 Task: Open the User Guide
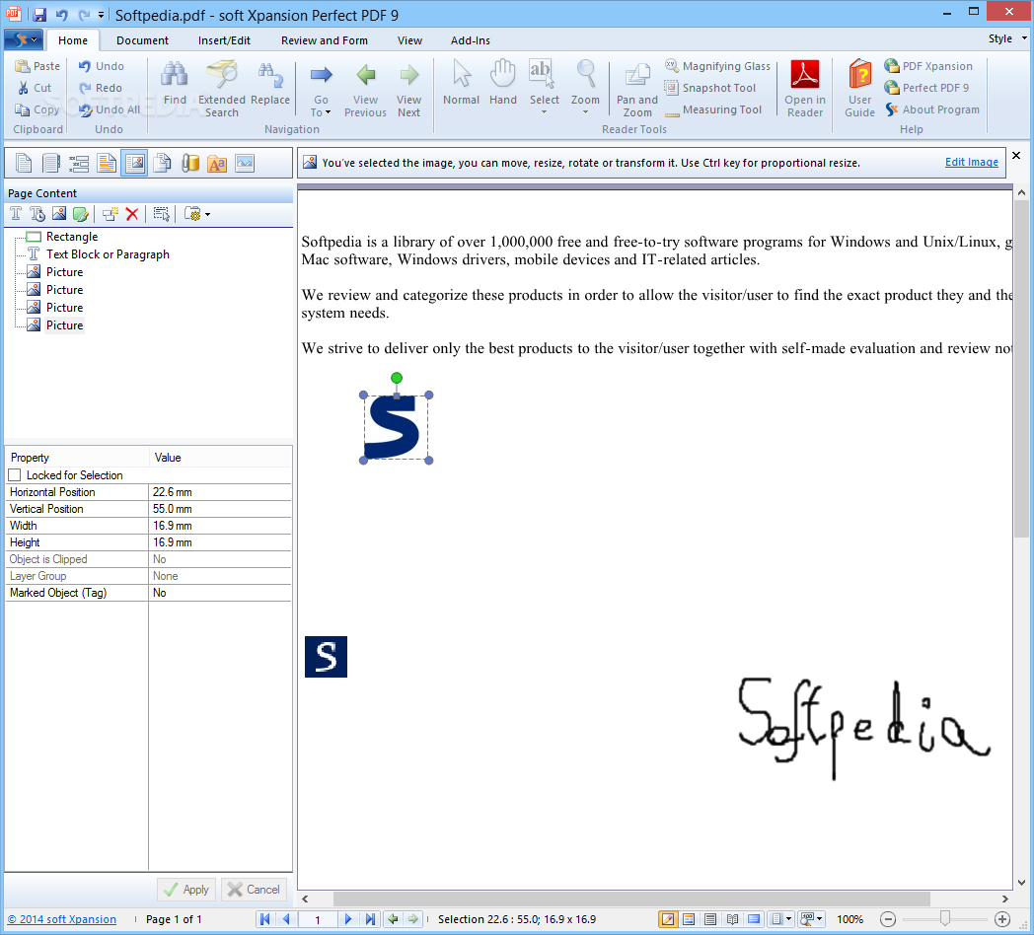[860, 89]
